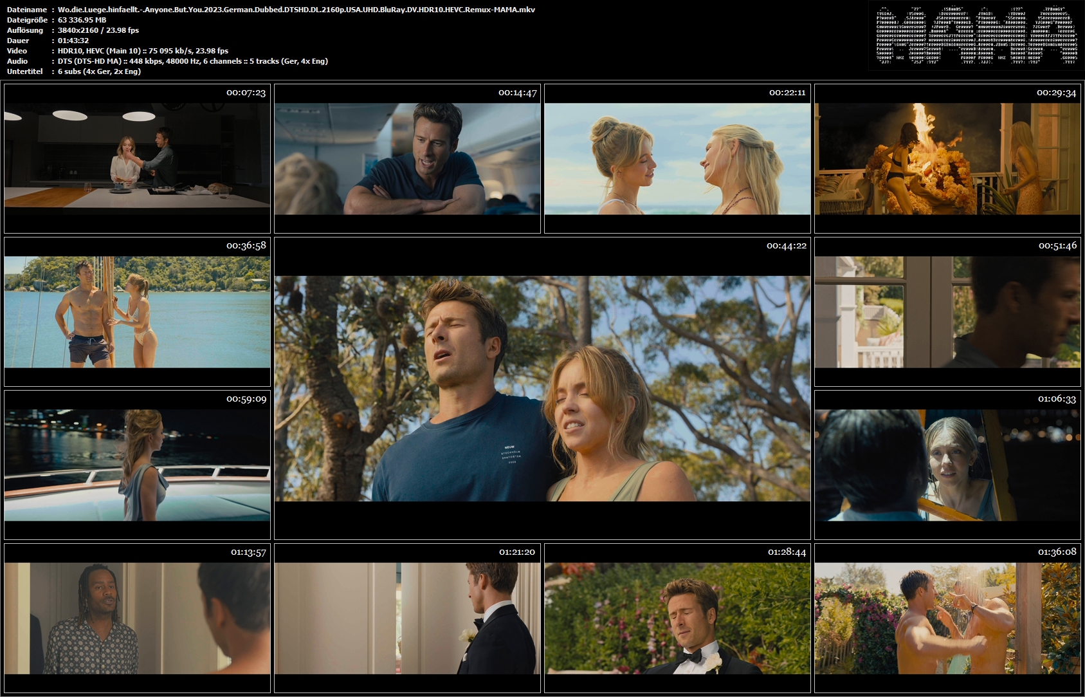1085x697 pixels.
Task: Select the "HDR10, HEVC (Main 10)" video info line
Action: pos(143,51)
